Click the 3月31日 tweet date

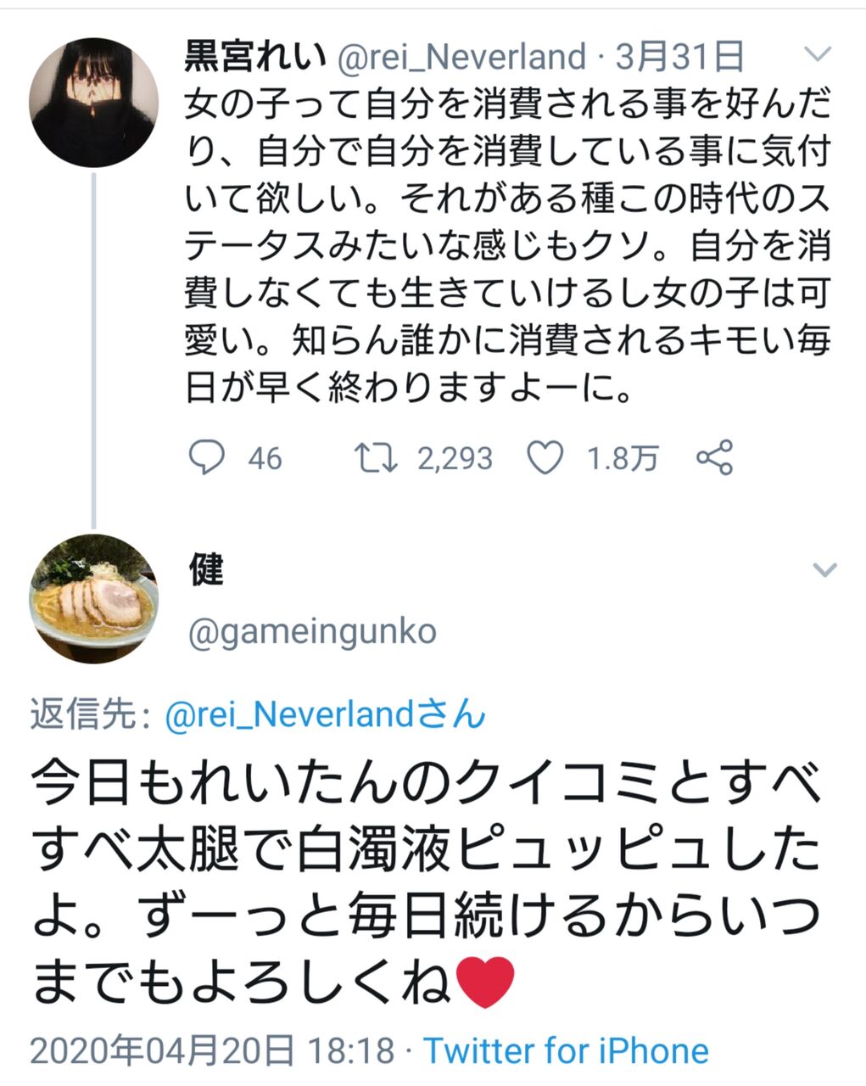pos(679,57)
